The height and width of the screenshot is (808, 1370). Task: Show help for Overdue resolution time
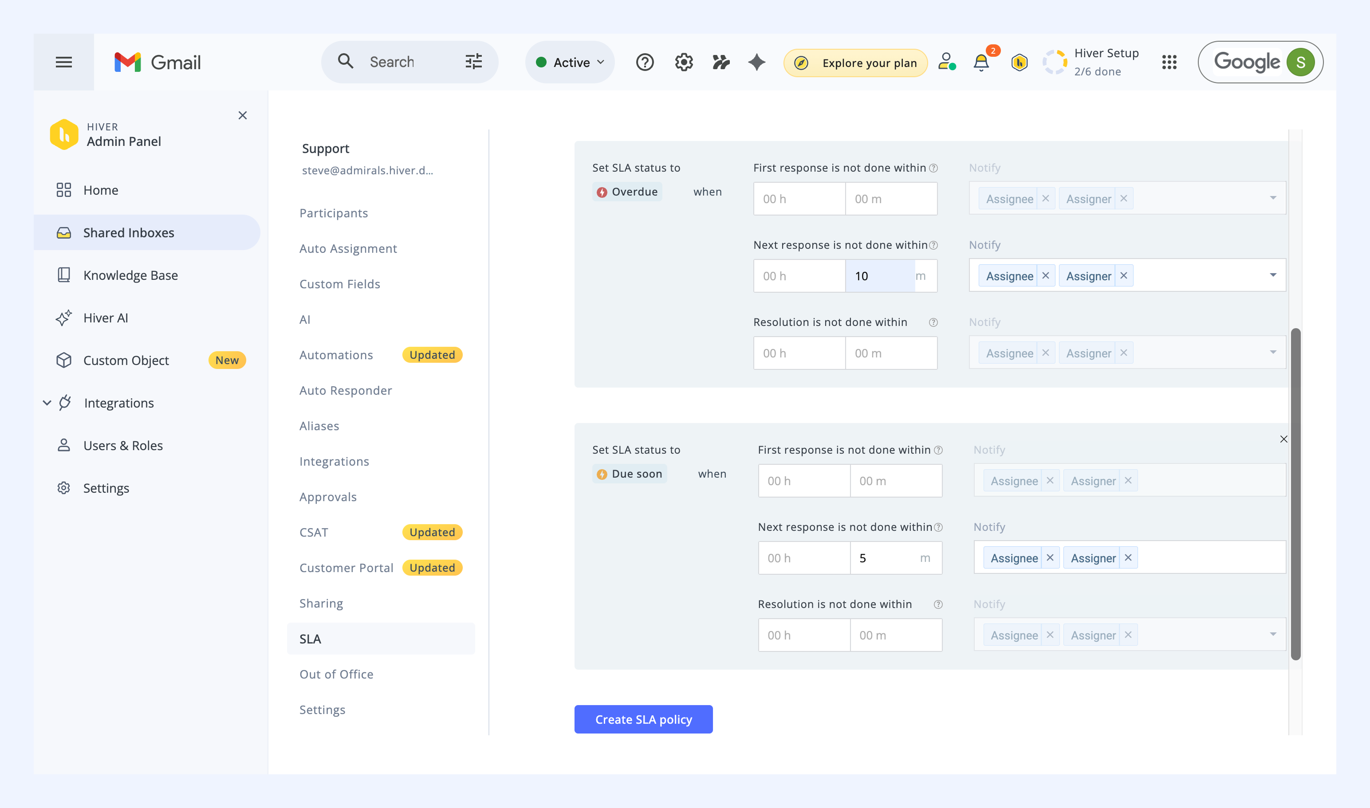click(x=933, y=322)
